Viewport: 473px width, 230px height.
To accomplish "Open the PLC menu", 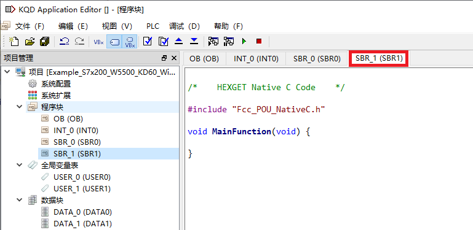I will pos(153,26).
